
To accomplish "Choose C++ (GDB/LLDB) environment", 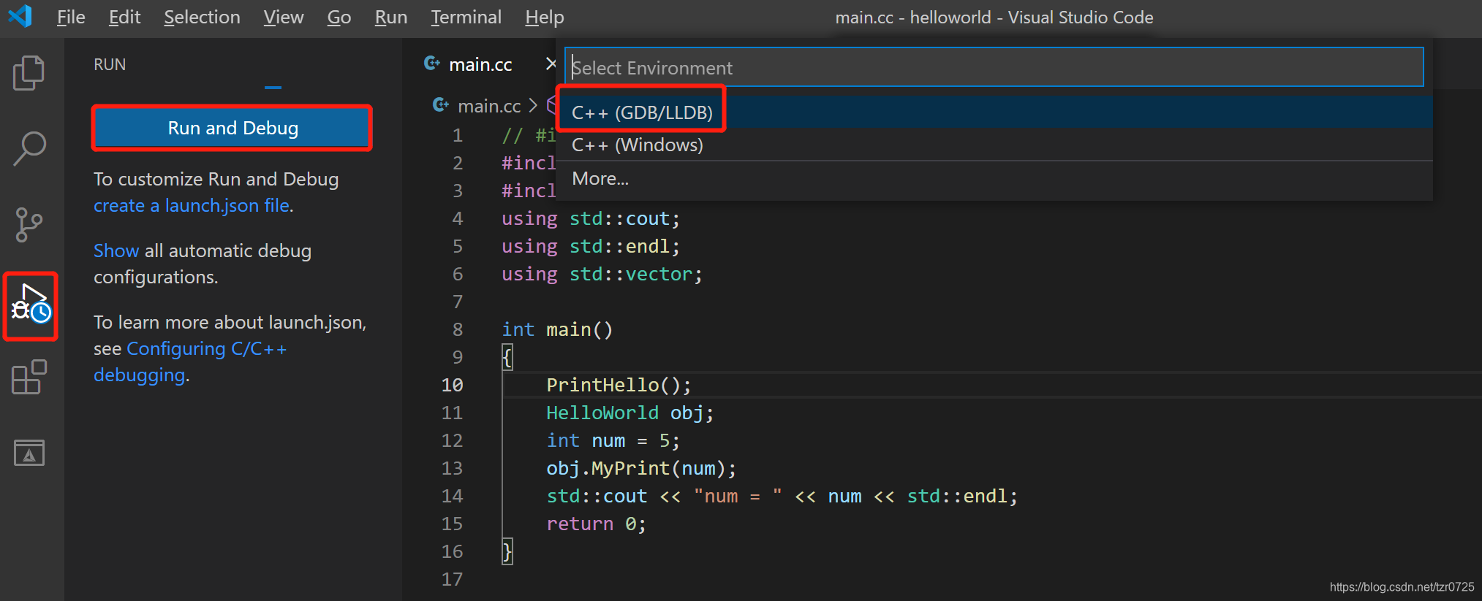I will pyautogui.click(x=994, y=112).
